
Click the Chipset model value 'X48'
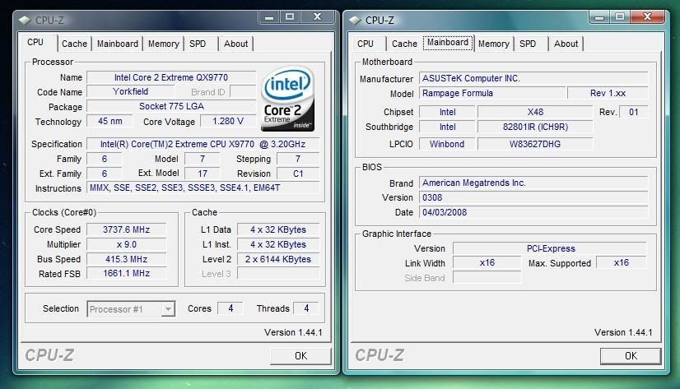535,112
